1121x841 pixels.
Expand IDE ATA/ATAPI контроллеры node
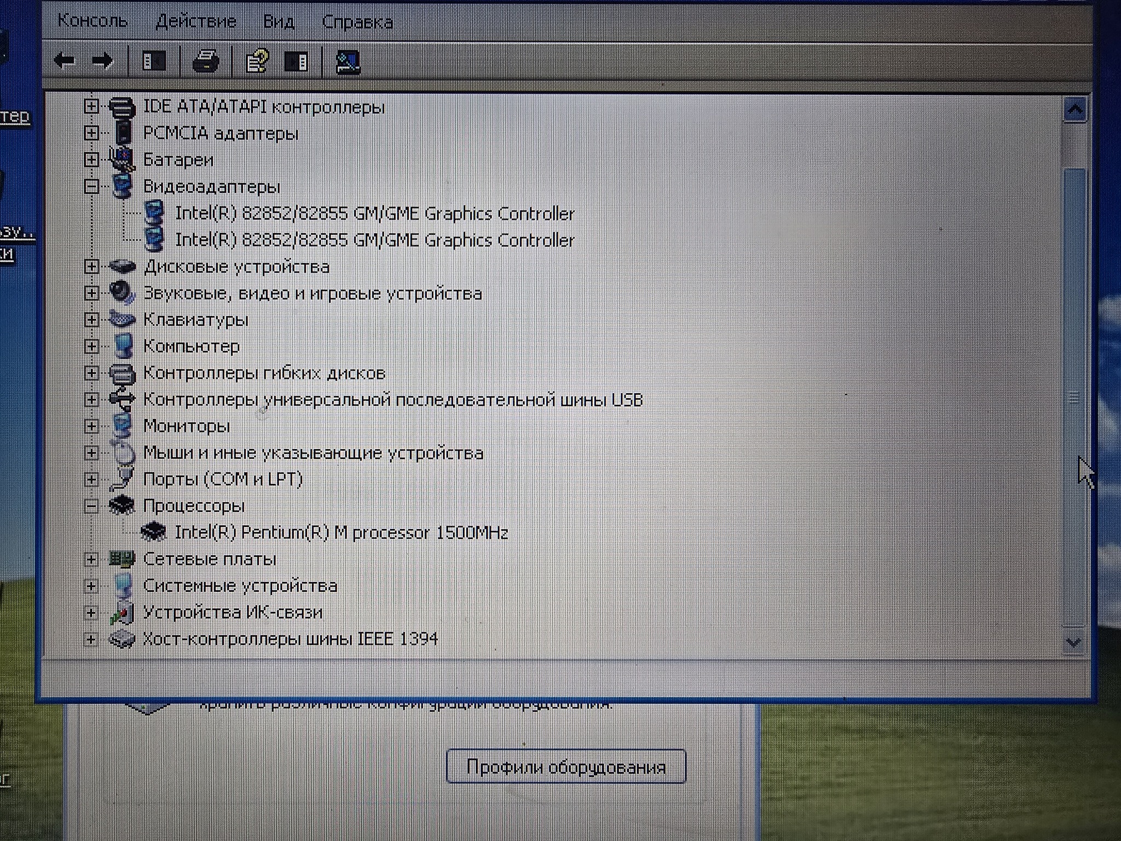point(91,106)
